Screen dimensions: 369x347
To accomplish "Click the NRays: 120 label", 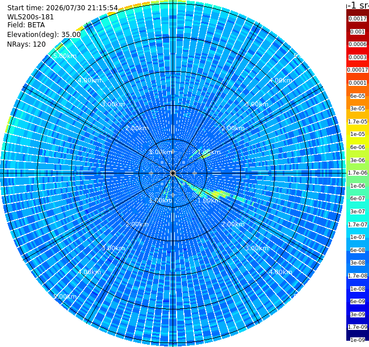I will (x=26, y=44).
